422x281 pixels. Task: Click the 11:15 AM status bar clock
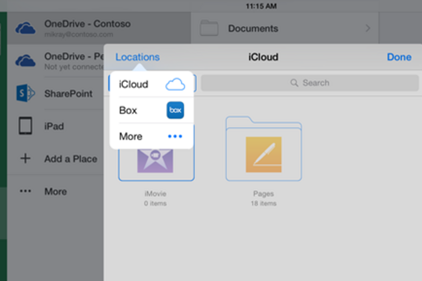(x=261, y=6)
